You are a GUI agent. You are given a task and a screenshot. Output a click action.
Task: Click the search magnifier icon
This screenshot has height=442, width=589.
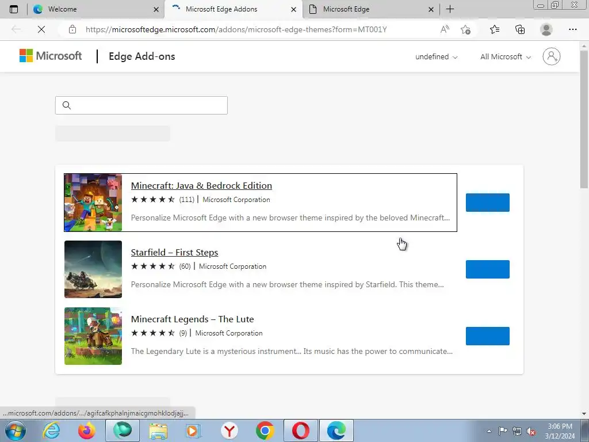coord(67,105)
